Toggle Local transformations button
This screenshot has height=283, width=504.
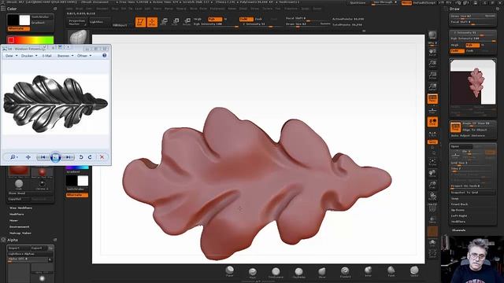(432, 122)
